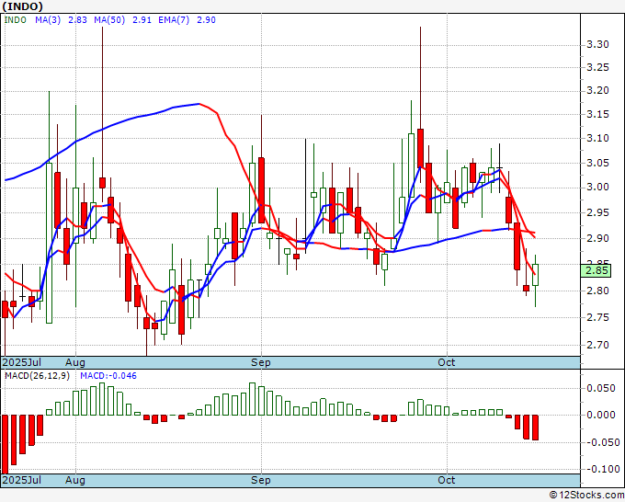Click Oct on the price chart axis

[x=446, y=362]
